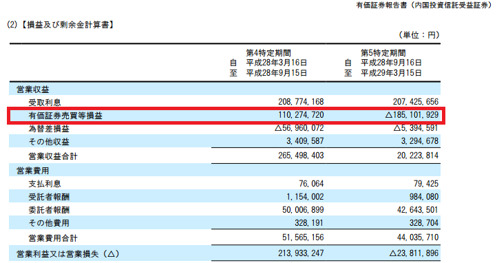Image resolution: width=497 pixels, height=263 pixels.
Task: Select the row label 為替差損益
Action: 49,129
